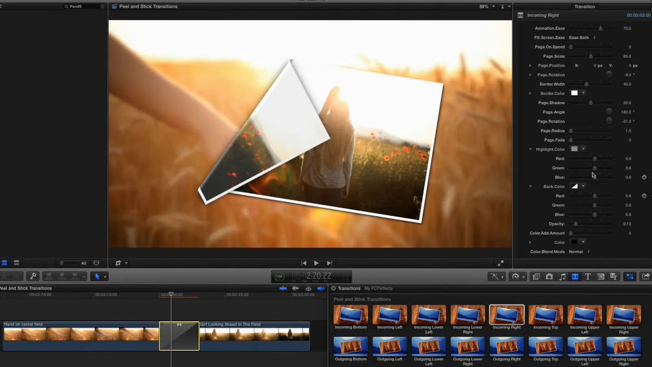Screen dimensions: 652x367
Task: Toggle keyframe diamond beside Back.Color Red
Action: pos(644,196)
